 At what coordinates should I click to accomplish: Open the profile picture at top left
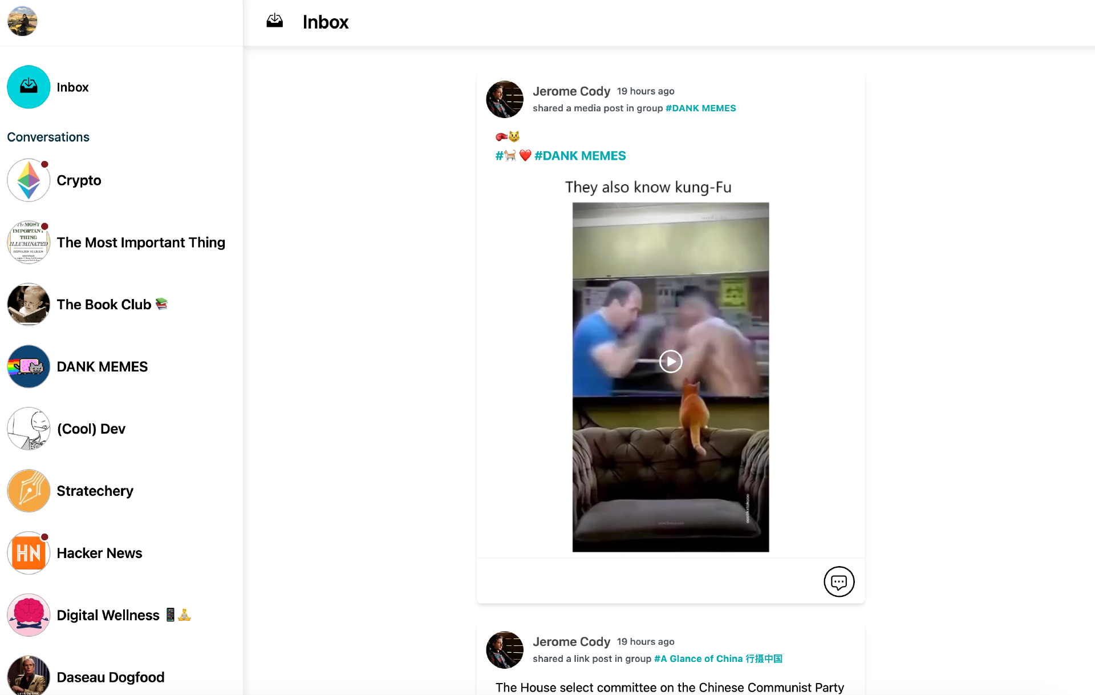click(x=22, y=21)
